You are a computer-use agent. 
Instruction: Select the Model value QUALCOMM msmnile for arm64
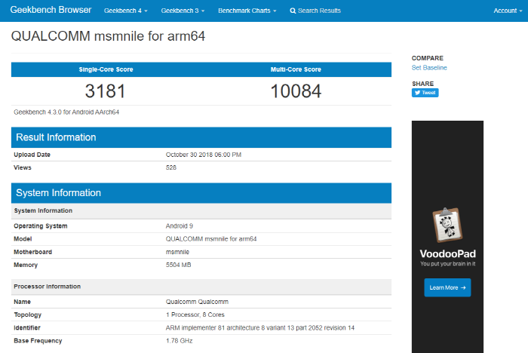point(211,239)
